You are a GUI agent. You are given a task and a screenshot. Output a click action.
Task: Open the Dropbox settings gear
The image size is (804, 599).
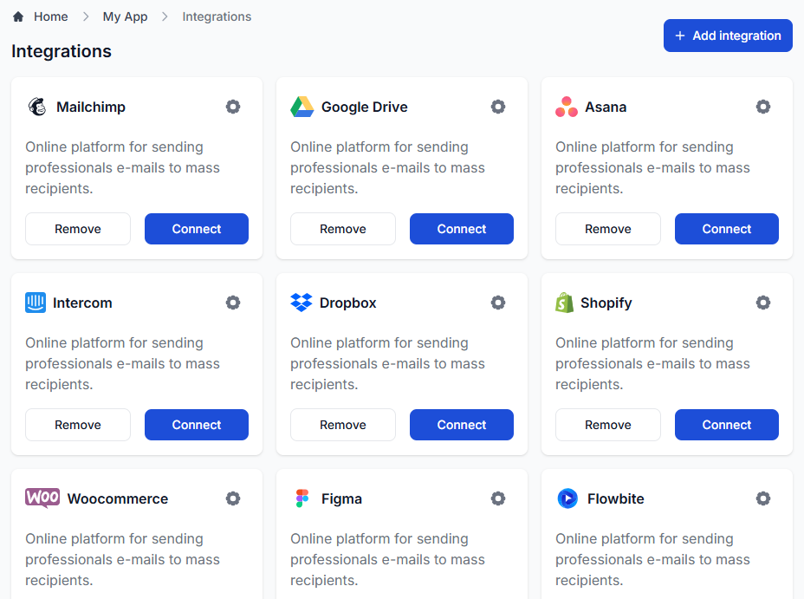[x=498, y=303]
